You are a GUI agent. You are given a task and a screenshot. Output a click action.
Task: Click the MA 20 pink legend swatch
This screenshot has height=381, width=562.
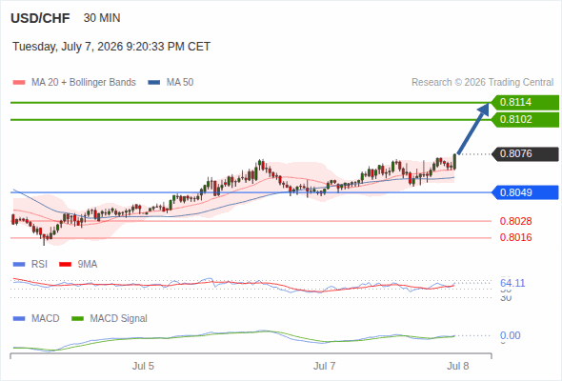tap(19, 83)
